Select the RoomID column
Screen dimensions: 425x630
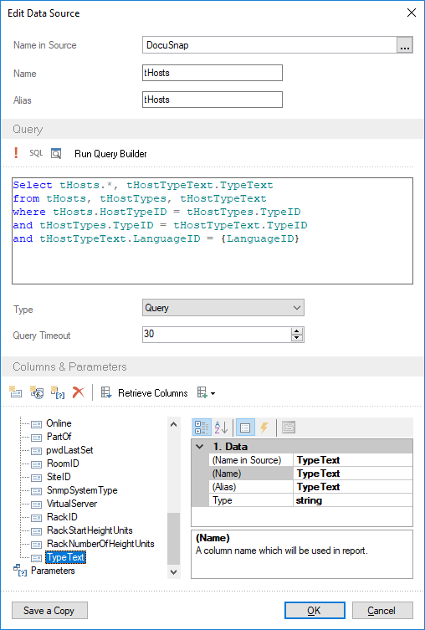[x=63, y=464]
